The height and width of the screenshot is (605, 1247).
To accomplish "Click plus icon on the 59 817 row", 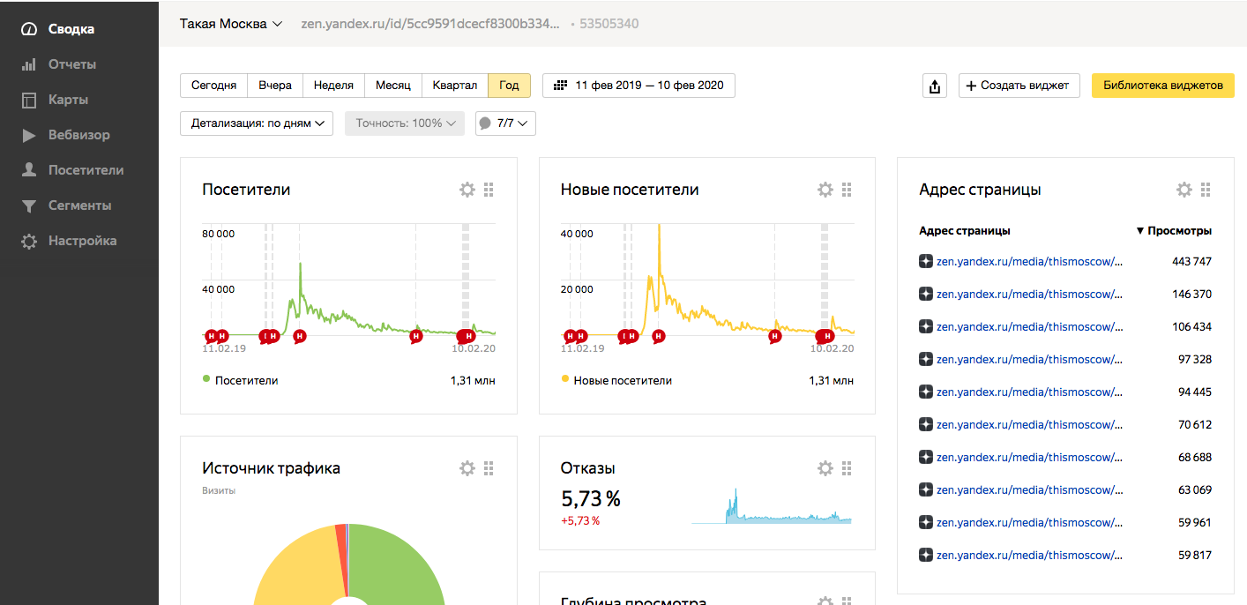I will pyautogui.click(x=926, y=555).
